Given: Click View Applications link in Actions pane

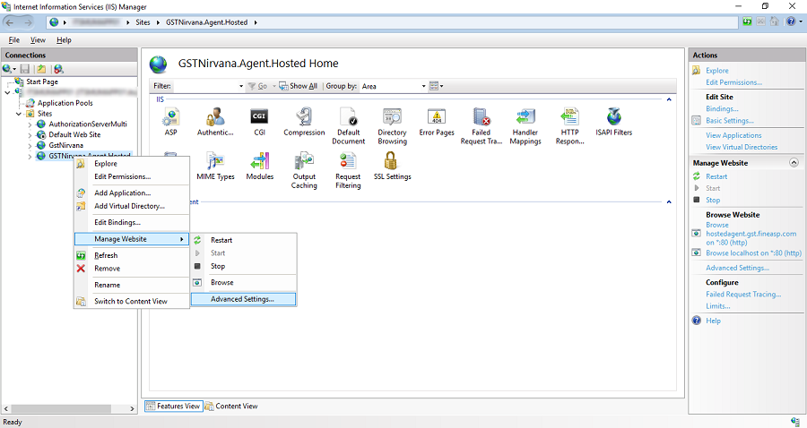Looking at the screenshot, I should click(x=733, y=135).
